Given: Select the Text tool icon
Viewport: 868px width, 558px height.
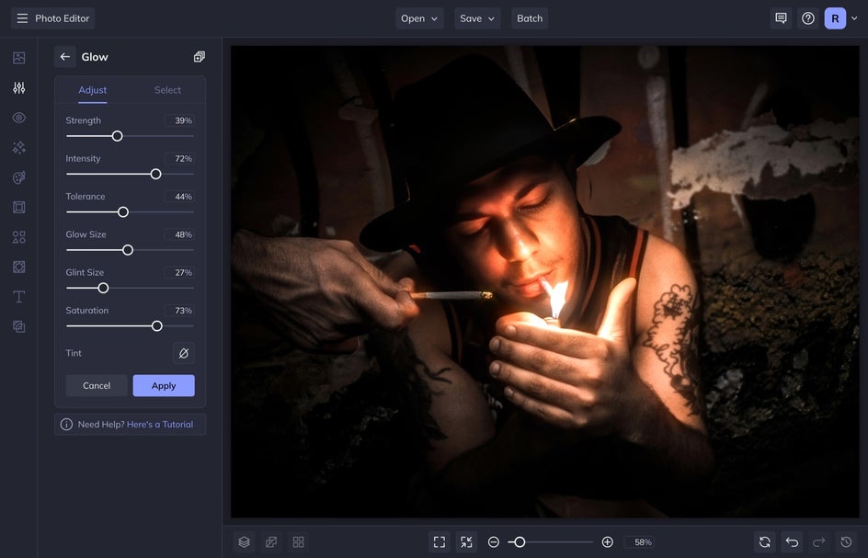Looking at the screenshot, I should 18,297.
